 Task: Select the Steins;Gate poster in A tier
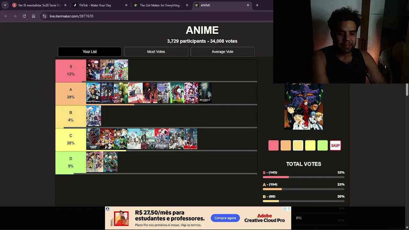(163, 93)
